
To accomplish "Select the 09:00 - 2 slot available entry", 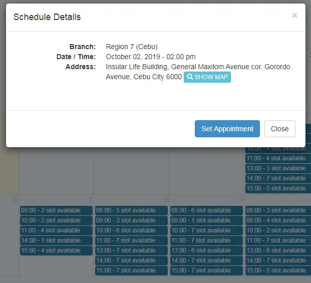I will [x=56, y=210].
